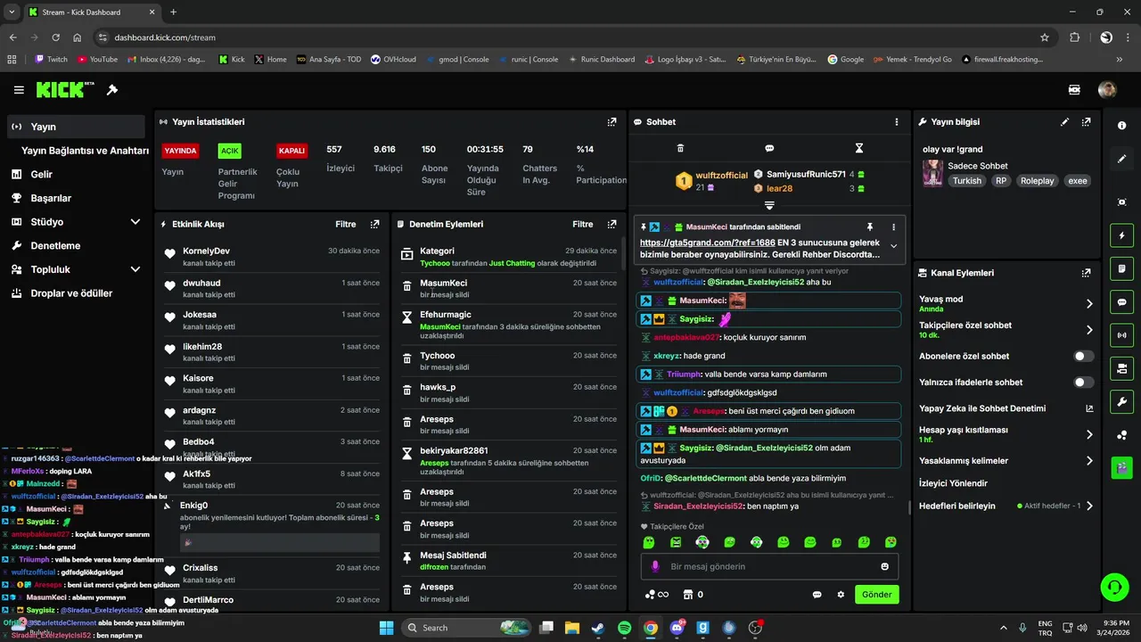Open Filtre in the Denetim Eylemleri panel
Viewport: 1141px width, 642px height.
tap(582, 225)
